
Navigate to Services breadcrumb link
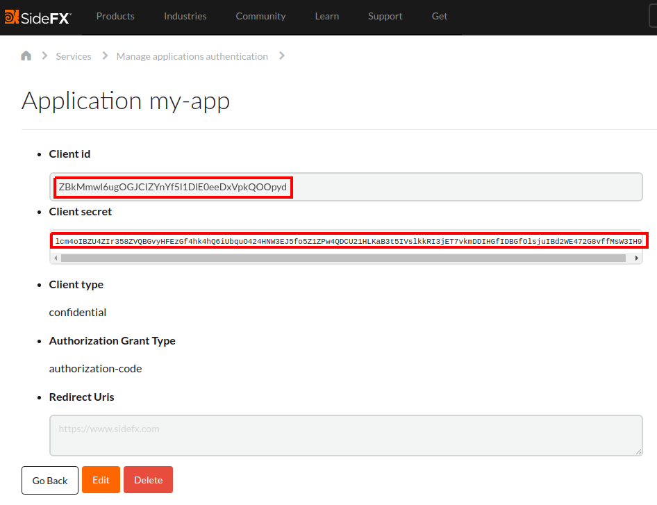click(x=74, y=56)
